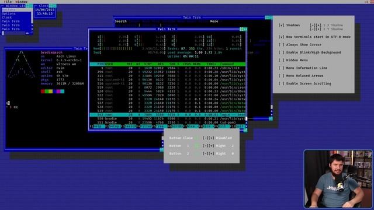Click minus stepper for Button 2
This screenshot has width=374, height=210.
tap(205, 153)
